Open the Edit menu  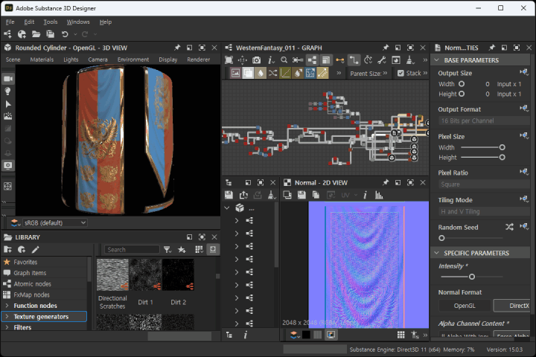29,22
